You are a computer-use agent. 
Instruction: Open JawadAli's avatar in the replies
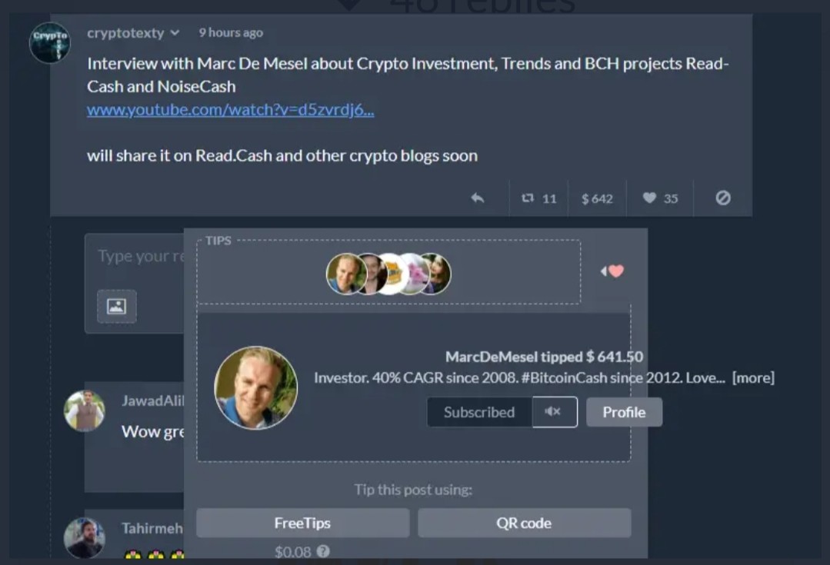pos(85,411)
